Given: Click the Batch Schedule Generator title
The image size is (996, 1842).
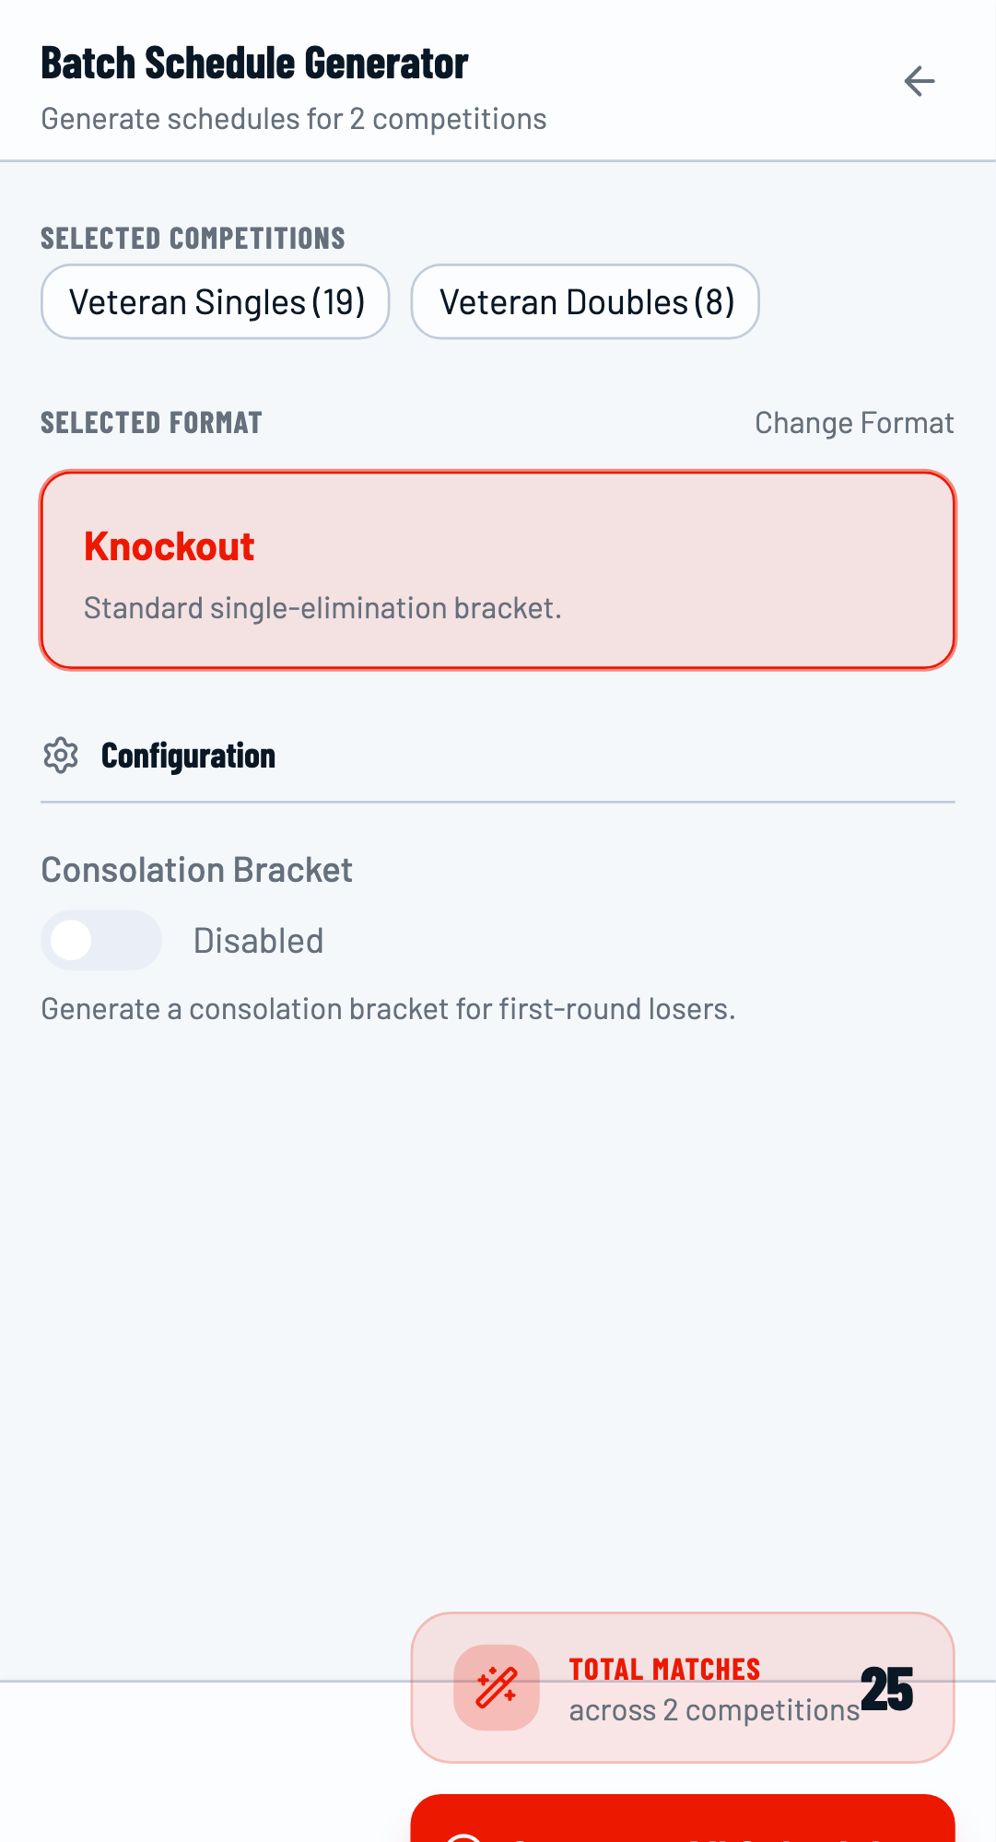Looking at the screenshot, I should tap(252, 64).
